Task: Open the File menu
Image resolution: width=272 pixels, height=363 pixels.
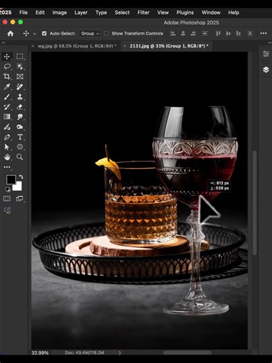Action: tap(23, 13)
